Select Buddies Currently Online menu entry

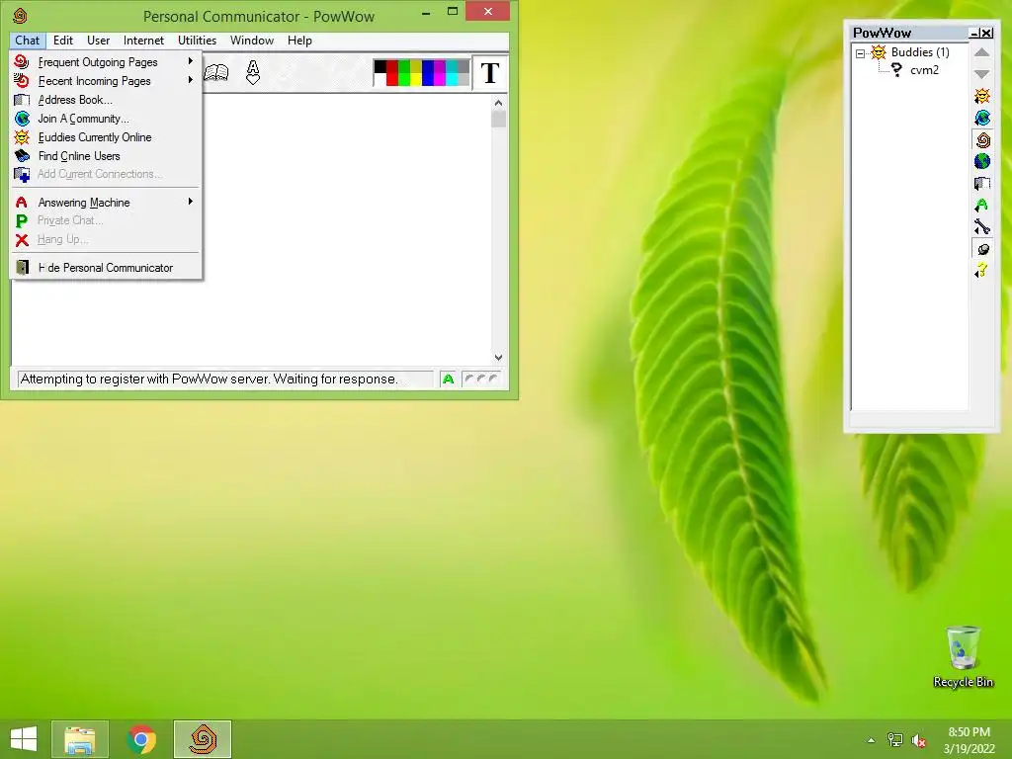[x=107, y=136]
